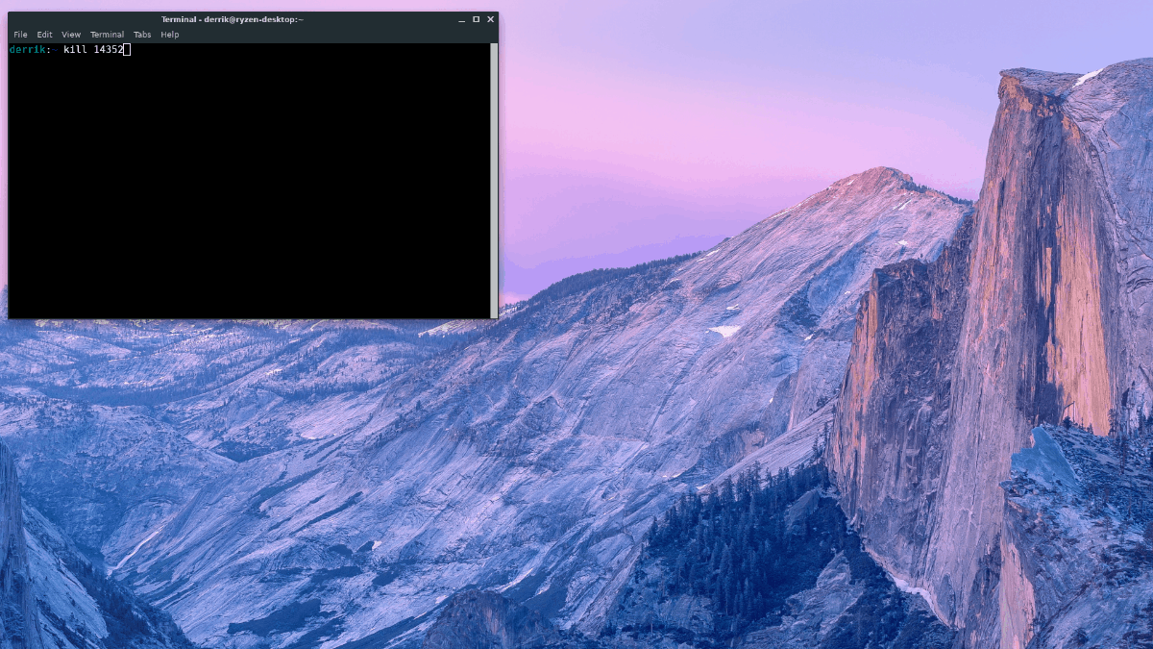
Task: Open the File menu in Terminal
Action: click(20, 35)
